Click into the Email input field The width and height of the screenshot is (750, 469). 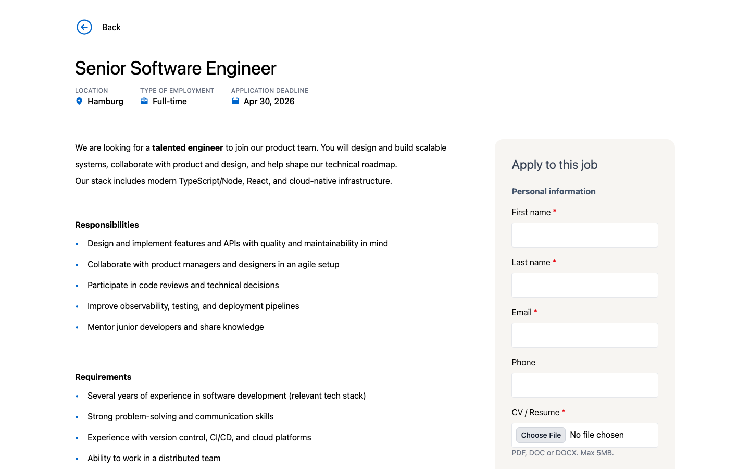coord(585,335)
